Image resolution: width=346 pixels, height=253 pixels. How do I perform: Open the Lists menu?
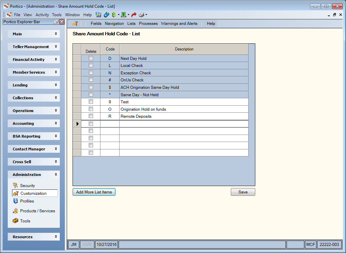click(x=131, y=24)
